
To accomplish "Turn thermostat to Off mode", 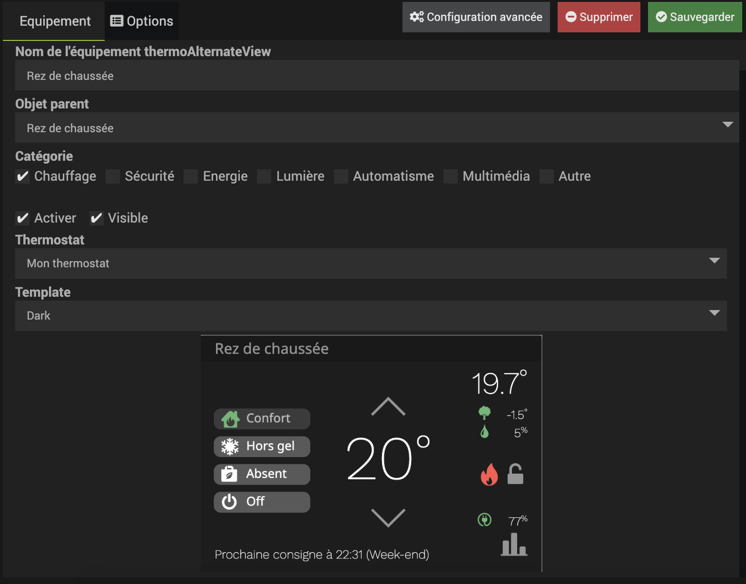I will [x=262, y=502].
